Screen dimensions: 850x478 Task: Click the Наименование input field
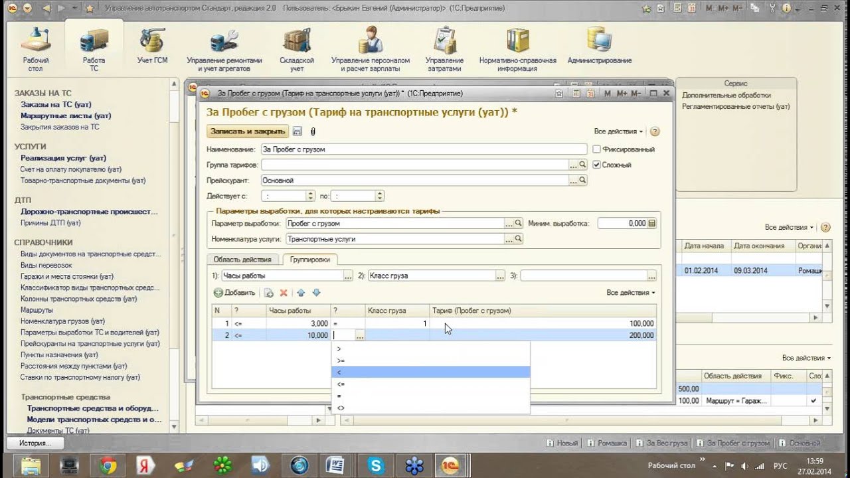pyautogui.click(x=424, y=149)
